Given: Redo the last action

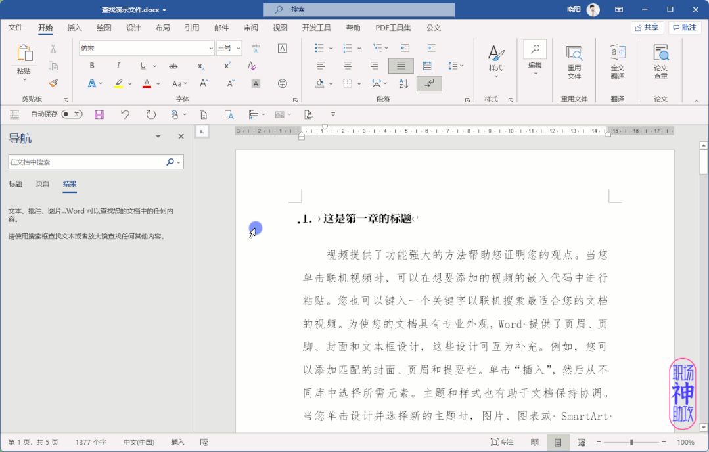Looking at the screenshot, I should pos(151,114).
